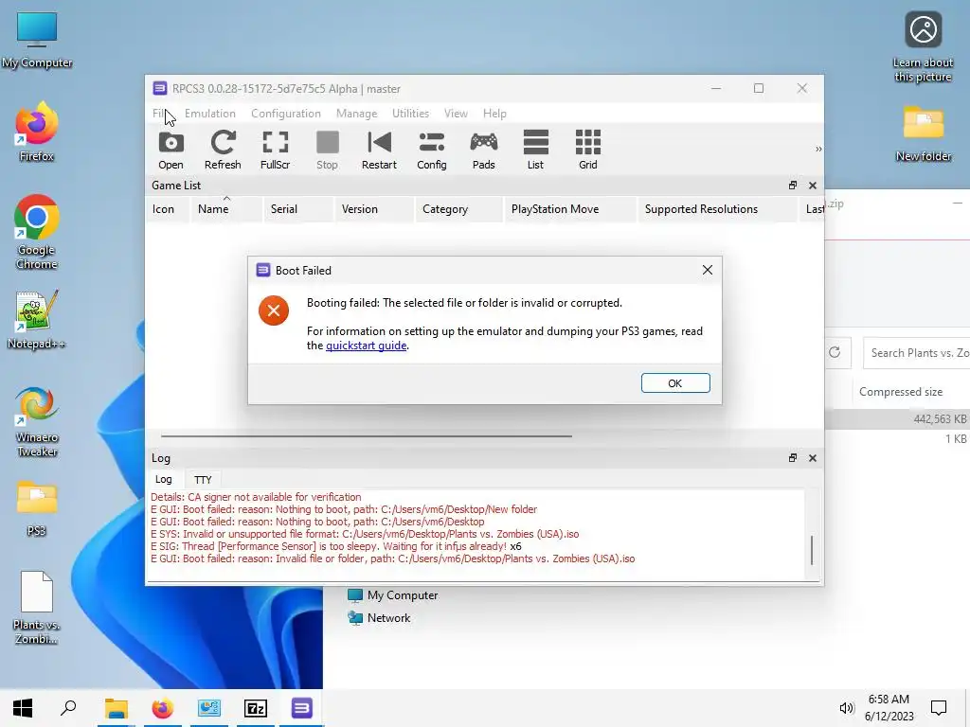This screenshot has height=727, width=970.
Task: Switch to List view icon
Action: point(536,150)
